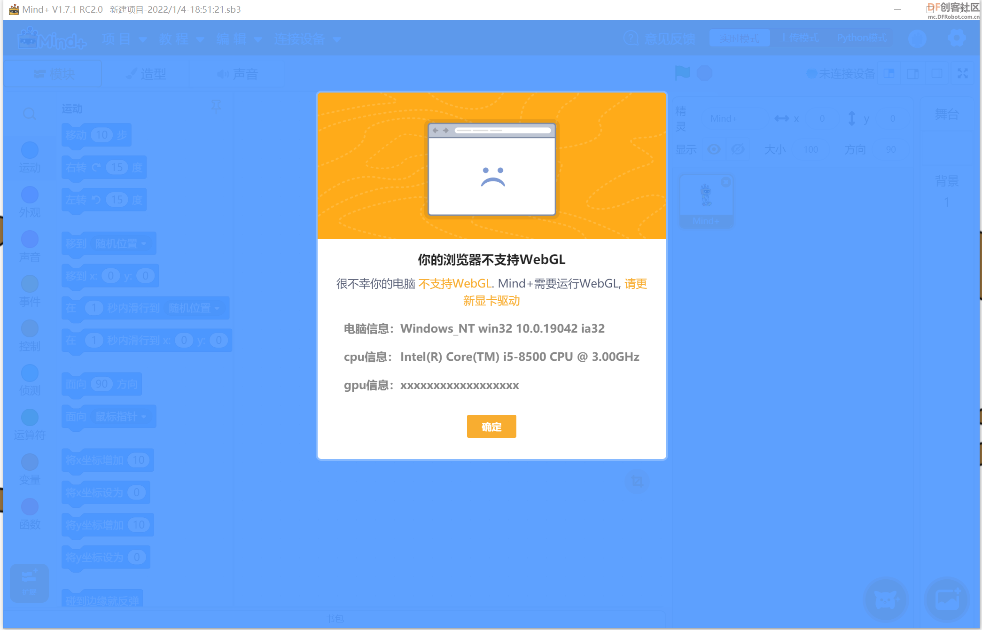Click the 确定 confirm button
This screenshot has width=982, height=630.
491,426
